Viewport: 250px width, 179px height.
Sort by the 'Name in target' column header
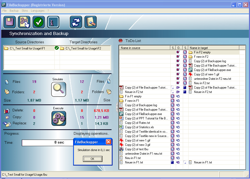(214, 48)
